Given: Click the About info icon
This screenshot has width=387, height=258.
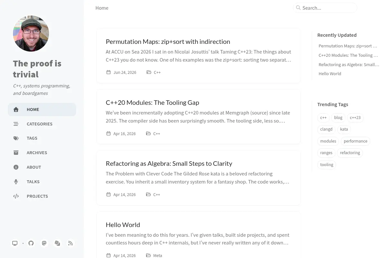Looking at the screenshot, I should [x=16, y=167].
